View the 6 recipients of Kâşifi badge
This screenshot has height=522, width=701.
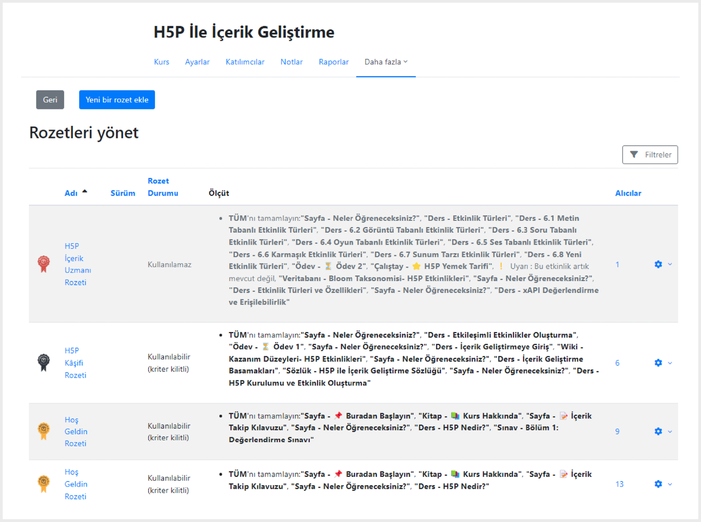click(x=617, y=363)
